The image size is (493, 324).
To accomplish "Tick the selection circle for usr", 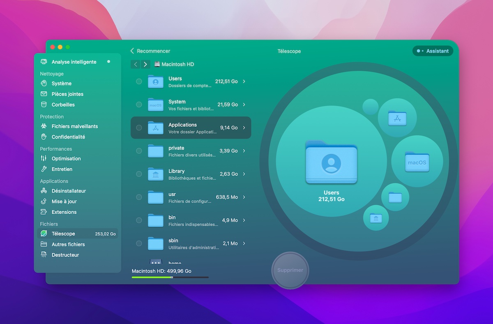I will (139, 197).
